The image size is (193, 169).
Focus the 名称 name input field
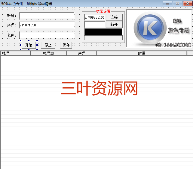(x=47, y=35)
